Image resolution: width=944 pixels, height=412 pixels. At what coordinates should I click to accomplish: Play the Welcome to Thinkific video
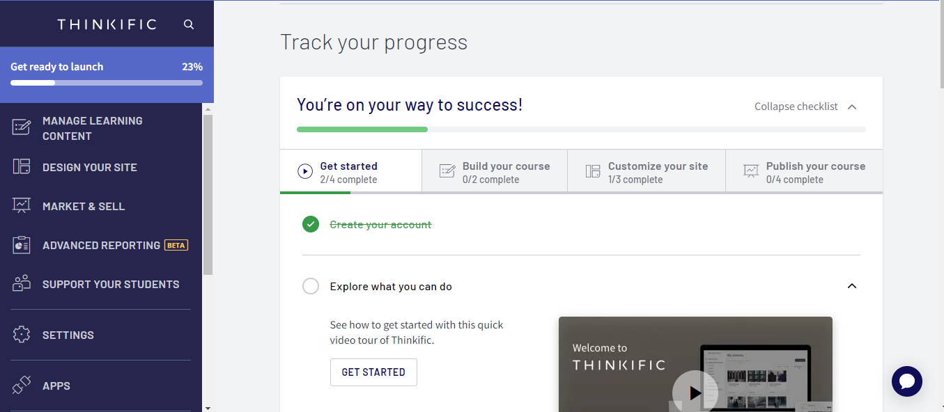click(695, 393)
